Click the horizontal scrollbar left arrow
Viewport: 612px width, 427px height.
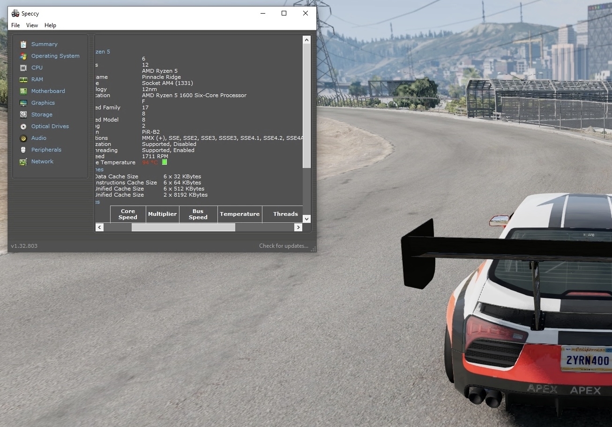click(x=99, y=227)
